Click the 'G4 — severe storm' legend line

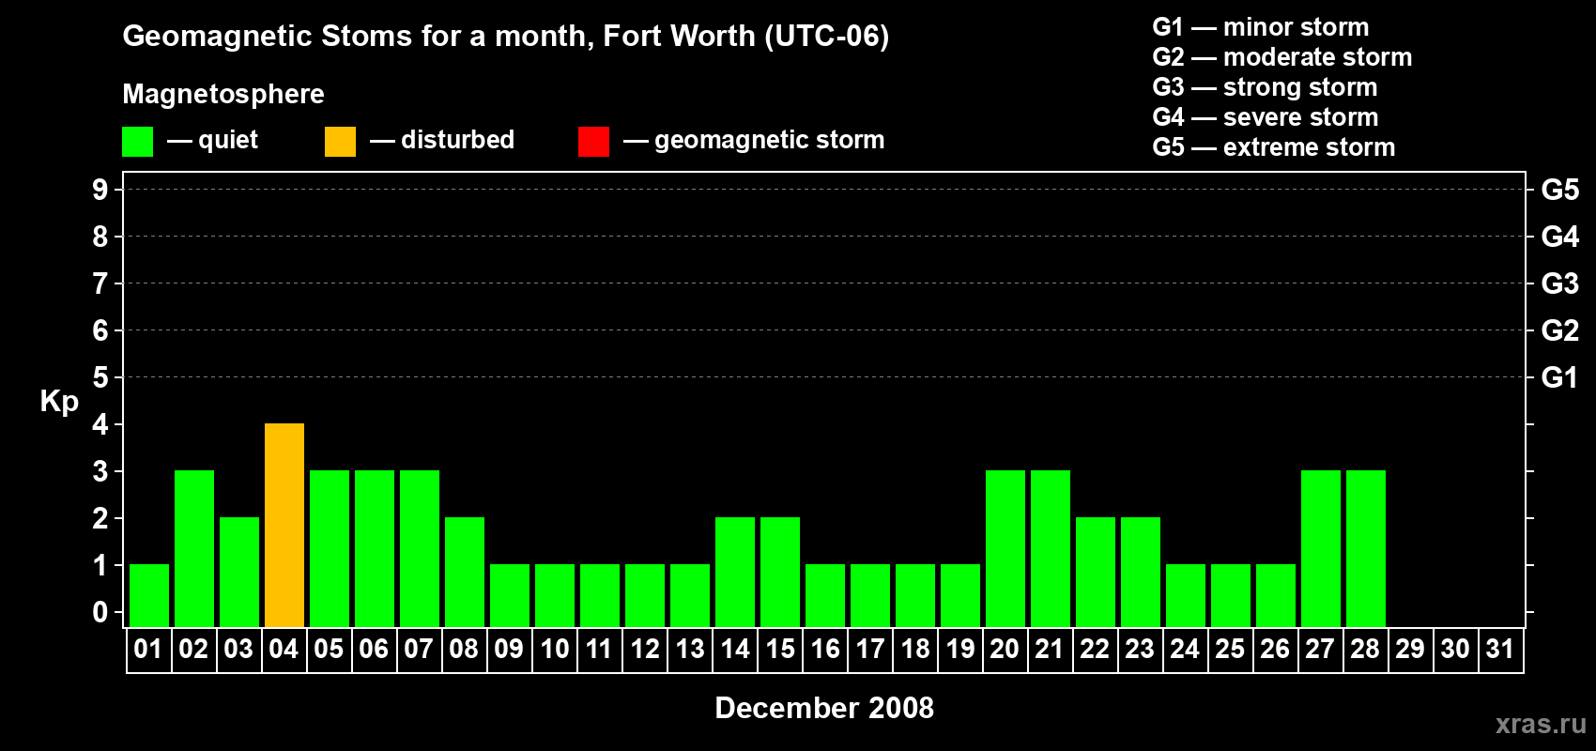(1266, 117)
